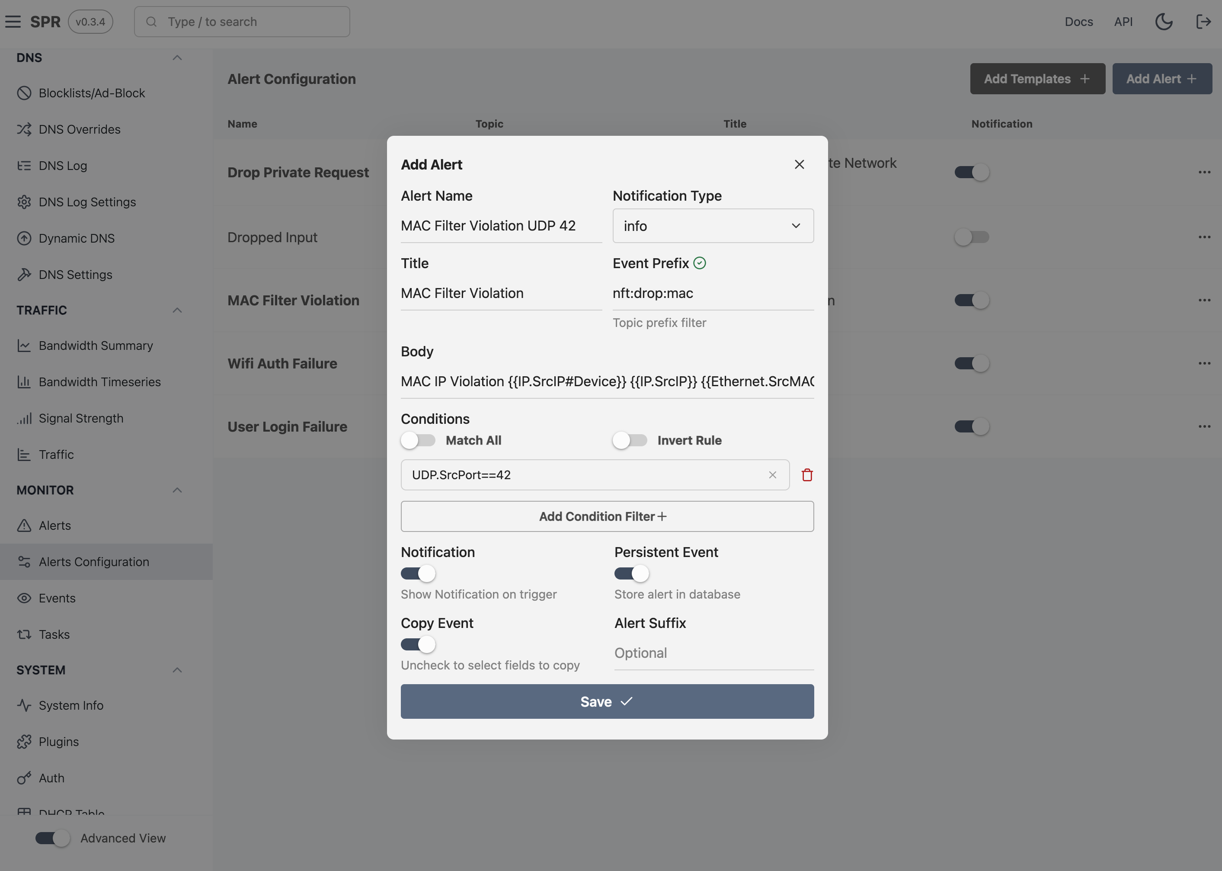Click the Alert Suffix input field
The width and height of the screenshot is (1222, 871).
[713, 653]
